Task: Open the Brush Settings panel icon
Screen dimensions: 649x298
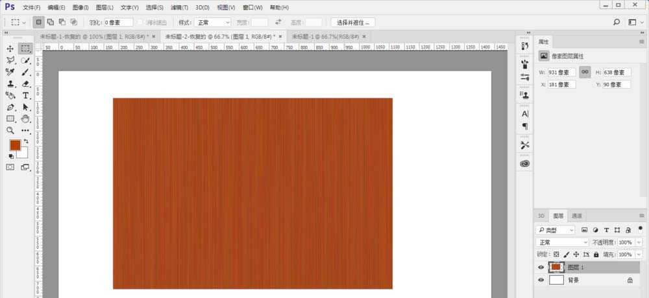Action: (525, 77)
